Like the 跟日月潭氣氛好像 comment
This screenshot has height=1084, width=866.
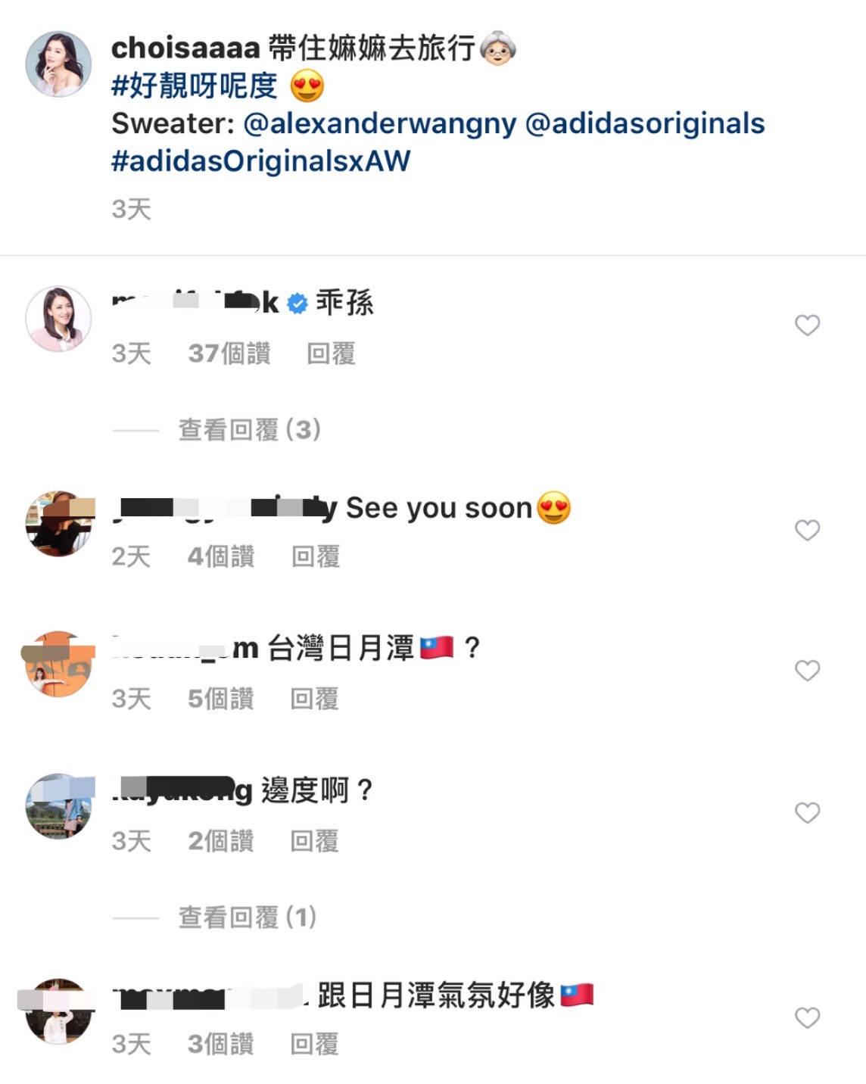pos(807,1017)
